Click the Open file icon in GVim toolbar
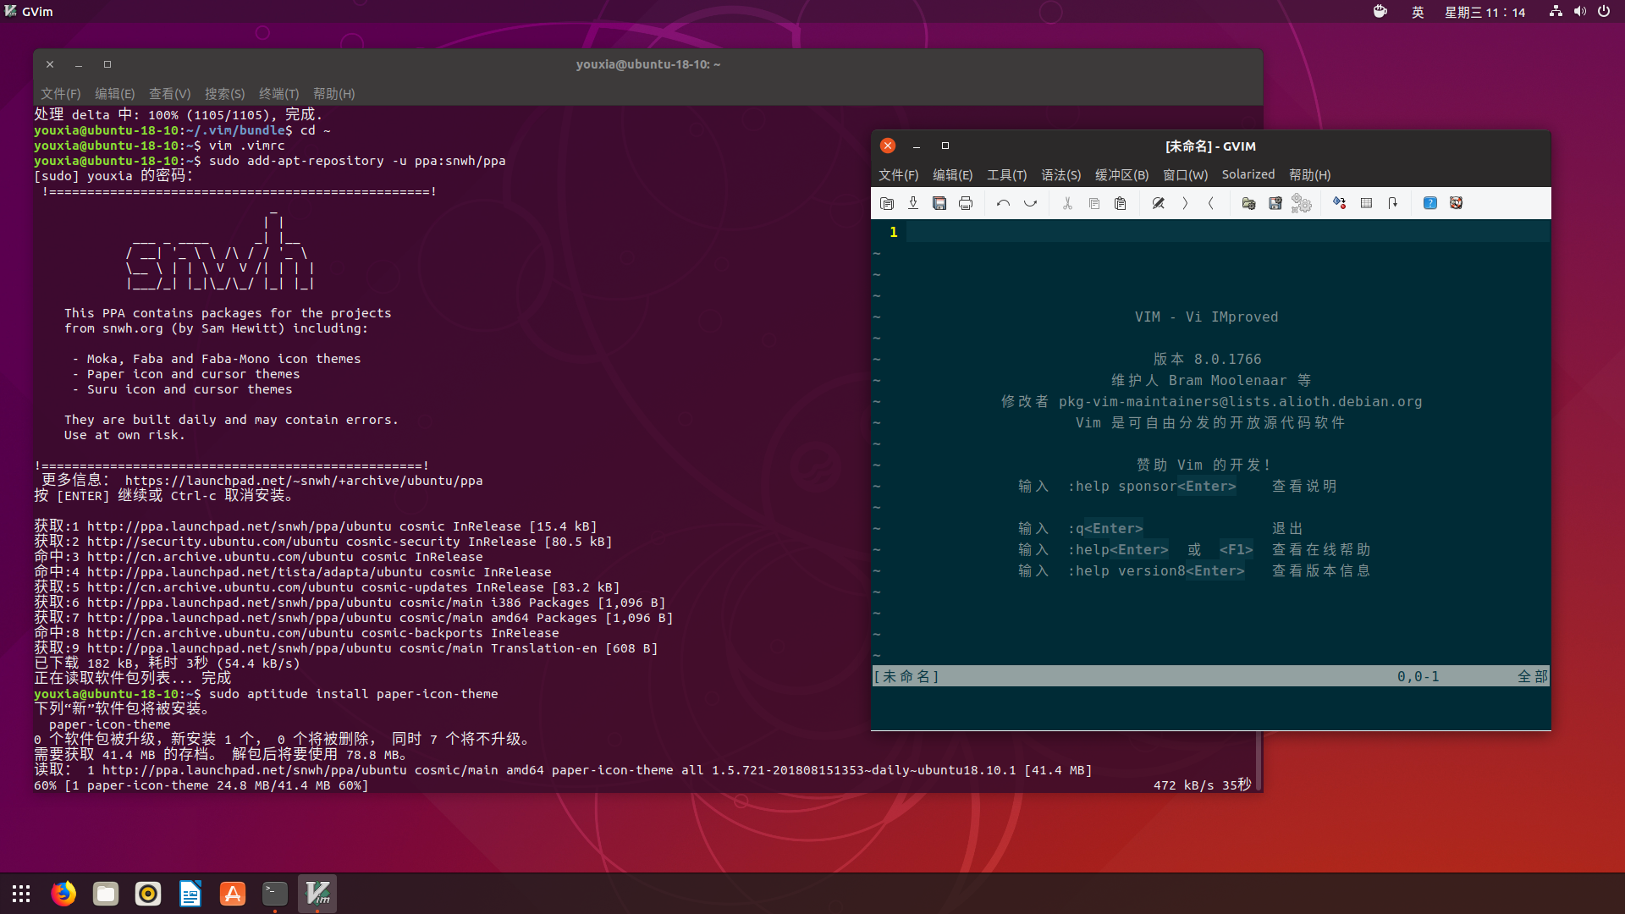This screenshot has height=914, width=1625. point(887,203)
